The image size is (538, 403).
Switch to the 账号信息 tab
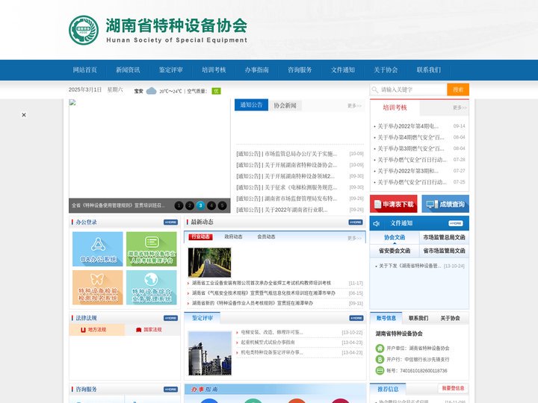(386, 318)
